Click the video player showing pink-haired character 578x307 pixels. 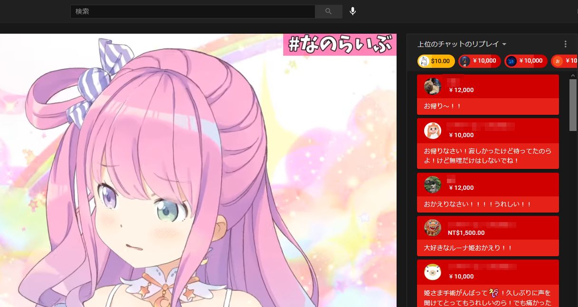[198, 170]
